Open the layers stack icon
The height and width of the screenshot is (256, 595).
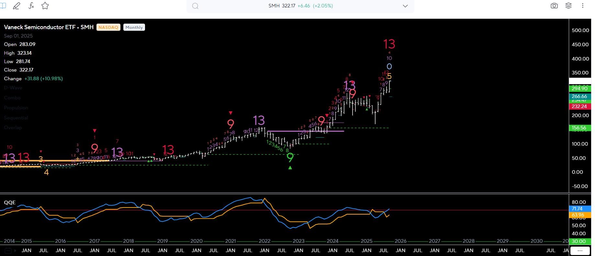(x=568, y=6)
